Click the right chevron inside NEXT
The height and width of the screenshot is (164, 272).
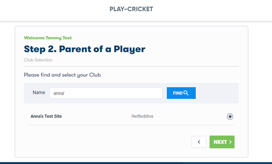pyautogui.click(x=230, y=142)
